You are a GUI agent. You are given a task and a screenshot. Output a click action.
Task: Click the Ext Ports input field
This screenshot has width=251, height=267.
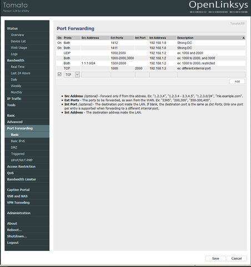click(x=123, y=75)
